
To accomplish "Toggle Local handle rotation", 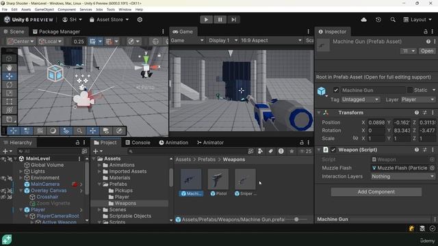I will point(50,42).
